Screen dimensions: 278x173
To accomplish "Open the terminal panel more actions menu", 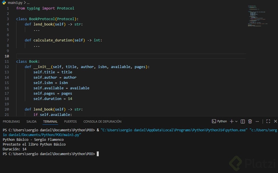I will click(x=257, y=121).
